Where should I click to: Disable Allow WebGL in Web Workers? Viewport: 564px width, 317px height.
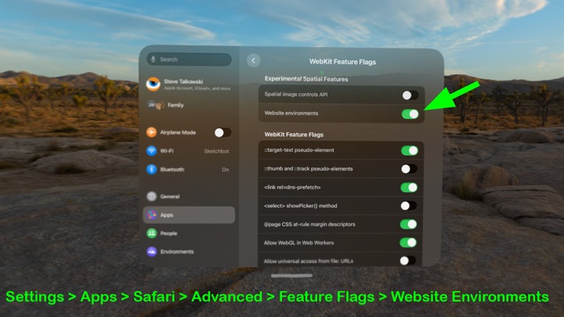tap(408, 243)
